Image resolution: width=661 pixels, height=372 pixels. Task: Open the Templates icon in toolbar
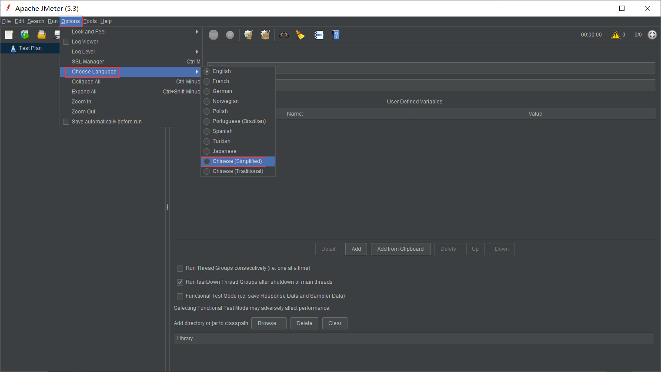(x=25, y=35)
